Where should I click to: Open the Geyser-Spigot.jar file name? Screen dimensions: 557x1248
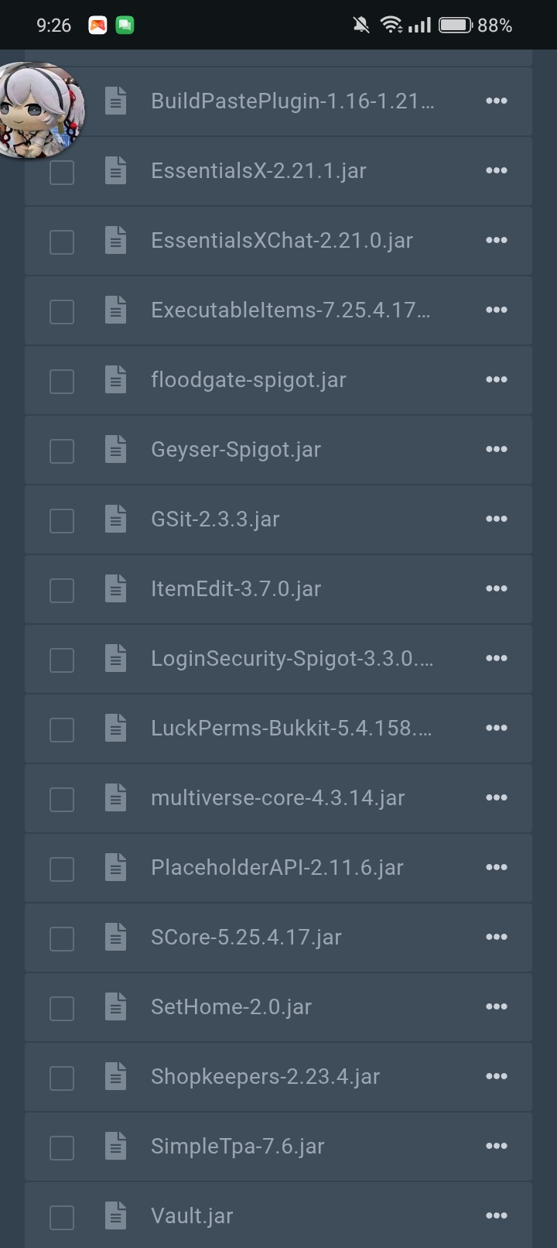[x=236, y=449]
